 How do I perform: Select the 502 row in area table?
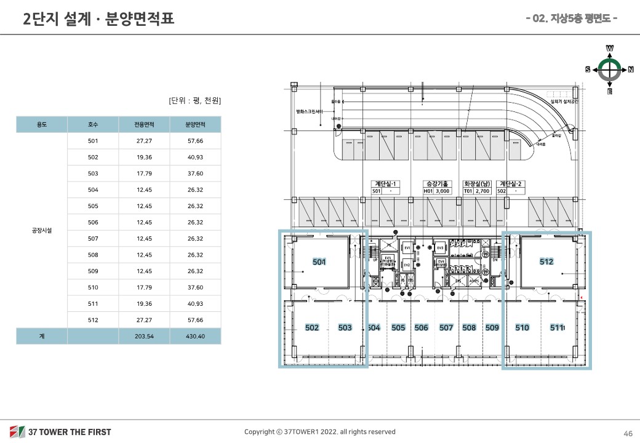[93, 158]
